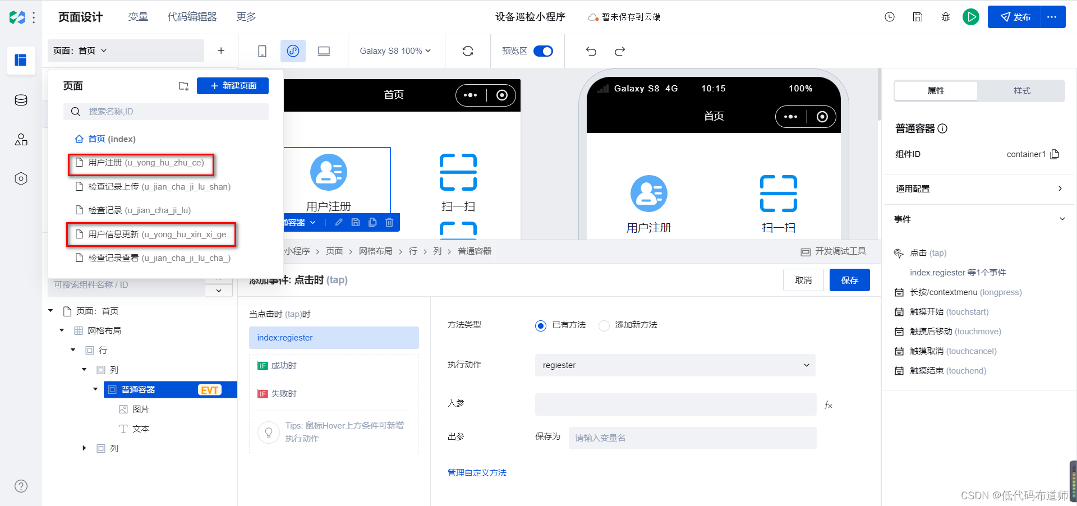
Task: Open the 页面设计 tab
Action: 81,17
